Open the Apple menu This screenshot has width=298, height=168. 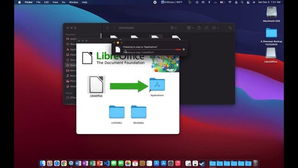(20, 2)
